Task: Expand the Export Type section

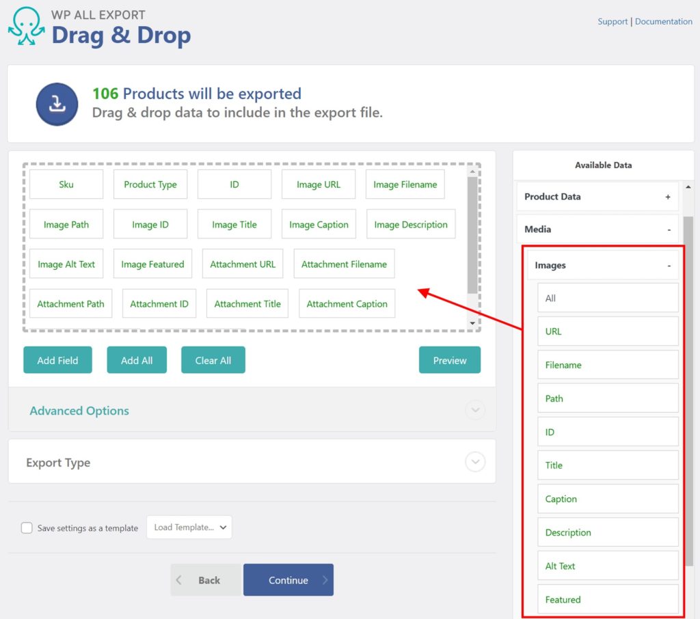Action: tap(474, 462)
